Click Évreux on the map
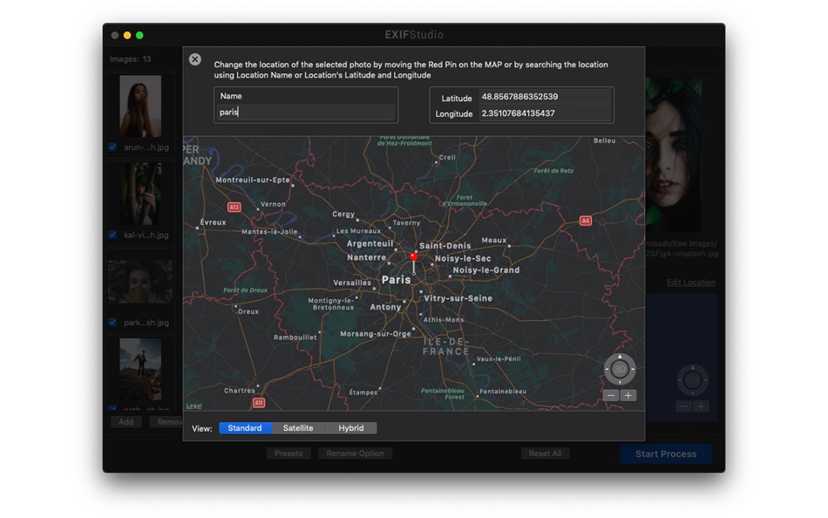 click(x=214, y=222)
